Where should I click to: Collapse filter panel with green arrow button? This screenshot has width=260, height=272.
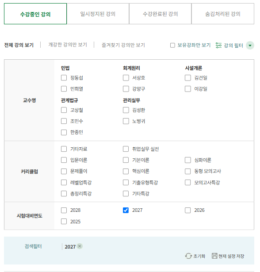[x=250, y=46]
